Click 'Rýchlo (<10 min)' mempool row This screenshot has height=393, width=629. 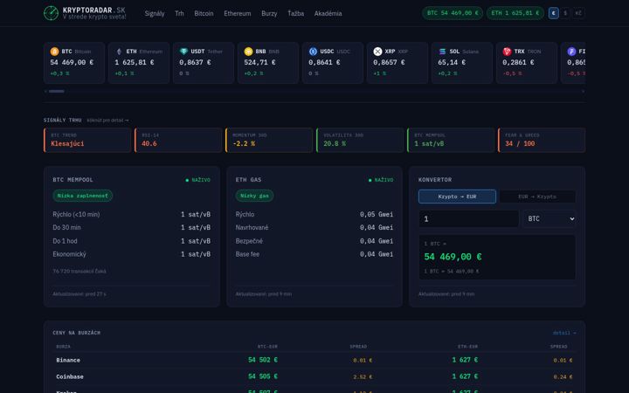click(132, 214)
